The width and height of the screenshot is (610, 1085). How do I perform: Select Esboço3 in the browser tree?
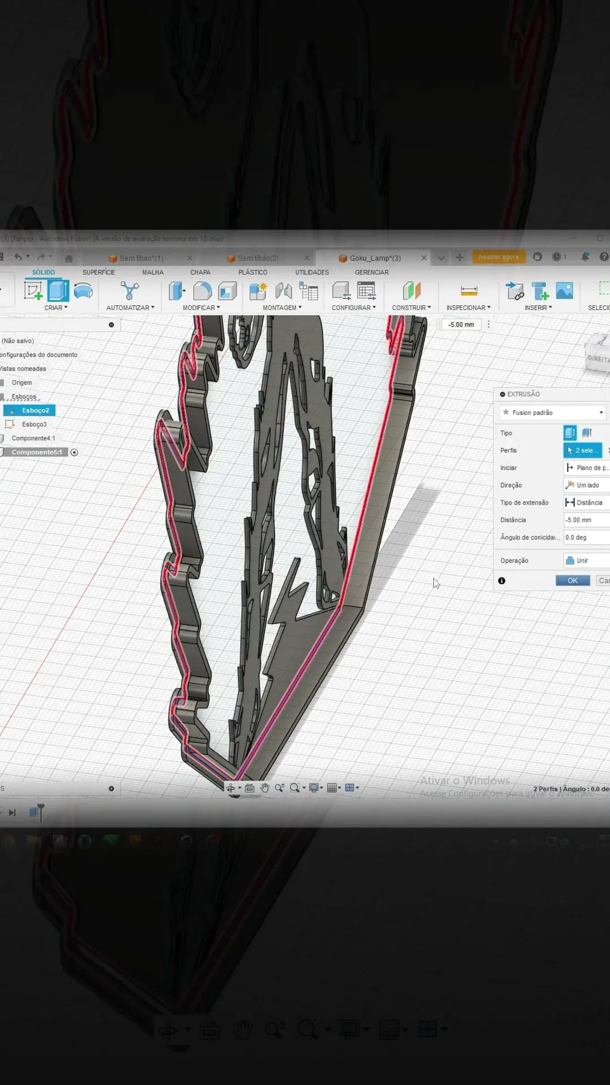click(34, 424)
